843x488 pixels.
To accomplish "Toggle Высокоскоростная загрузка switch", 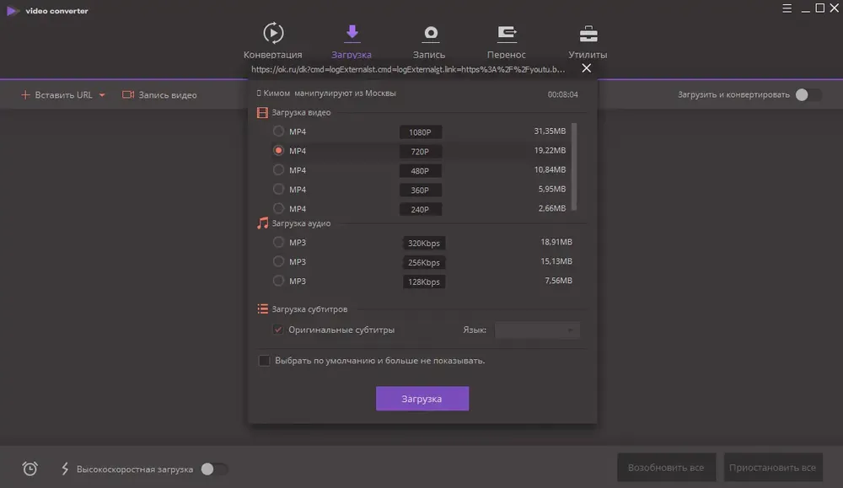I will [x=214, y=469].
